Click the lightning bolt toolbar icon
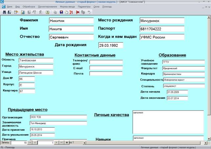This screenshot has width=211, height=149. [40, 12]
